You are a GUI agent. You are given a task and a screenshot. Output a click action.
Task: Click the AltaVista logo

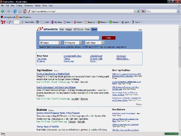point(47,29)
